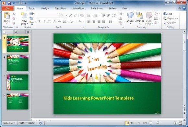Jump to Next Slide double arrow
188x127 pixels.
coord(184,113)
